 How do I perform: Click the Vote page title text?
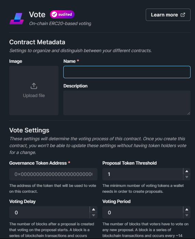(37, 15)
